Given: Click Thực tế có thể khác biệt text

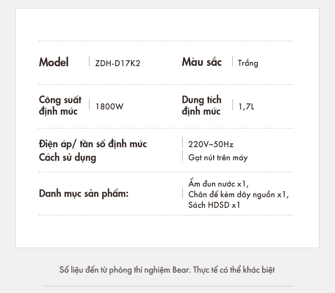Looking at the screenshot, I should tap(234, 270).
